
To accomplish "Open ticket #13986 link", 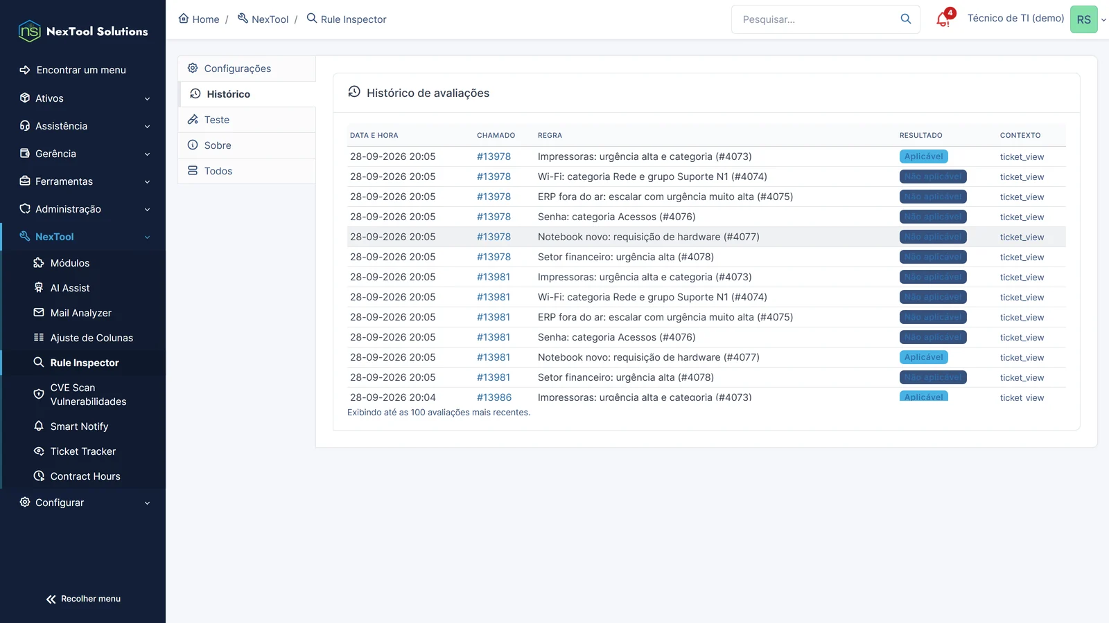I will [494, 397].
